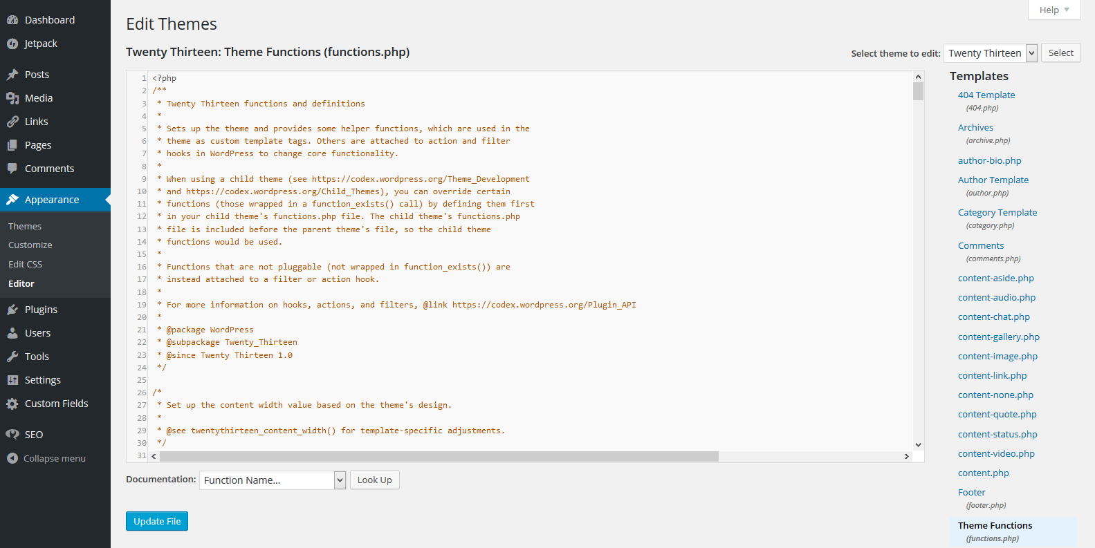Open the content-image.php template link
Screen dimensions: 1095x548
[998, 356]
